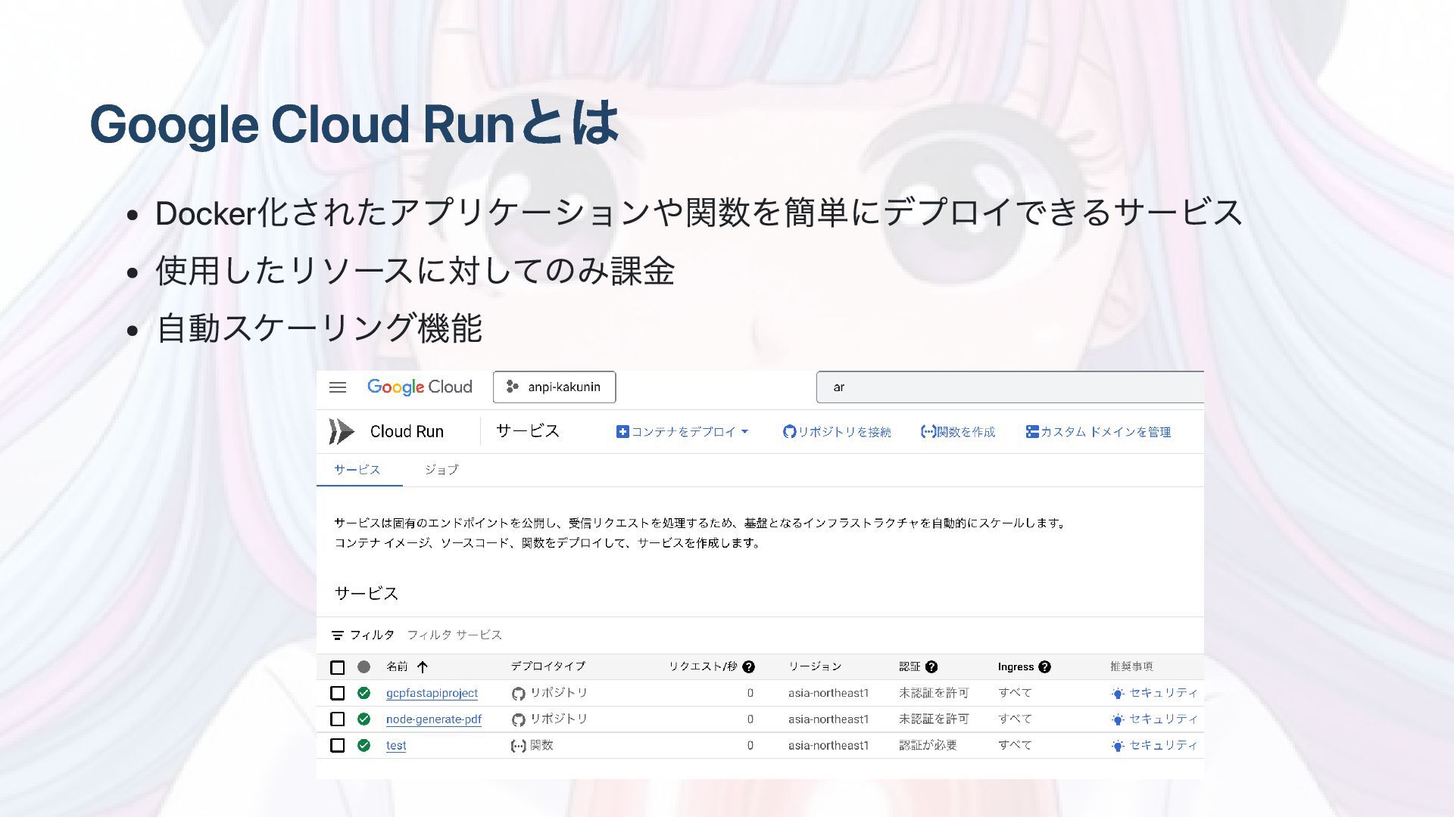Click the domain icon beside カスタム ドメインを管理
Viewport: 1454px width, 817px height.
[x=1031, y=432]
